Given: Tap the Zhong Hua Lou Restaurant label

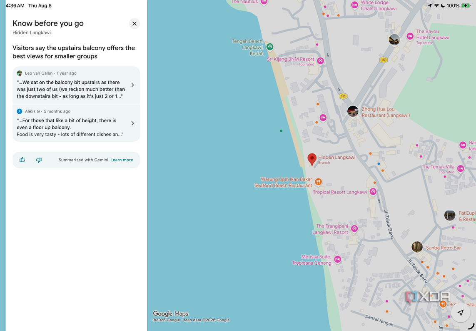Looking at the screenshot, I should [386, 112].
